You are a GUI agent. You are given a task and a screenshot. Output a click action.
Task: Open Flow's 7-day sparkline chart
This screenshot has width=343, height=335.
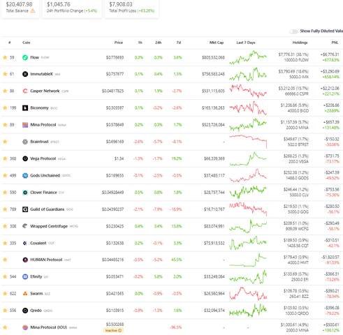[248, 57]
